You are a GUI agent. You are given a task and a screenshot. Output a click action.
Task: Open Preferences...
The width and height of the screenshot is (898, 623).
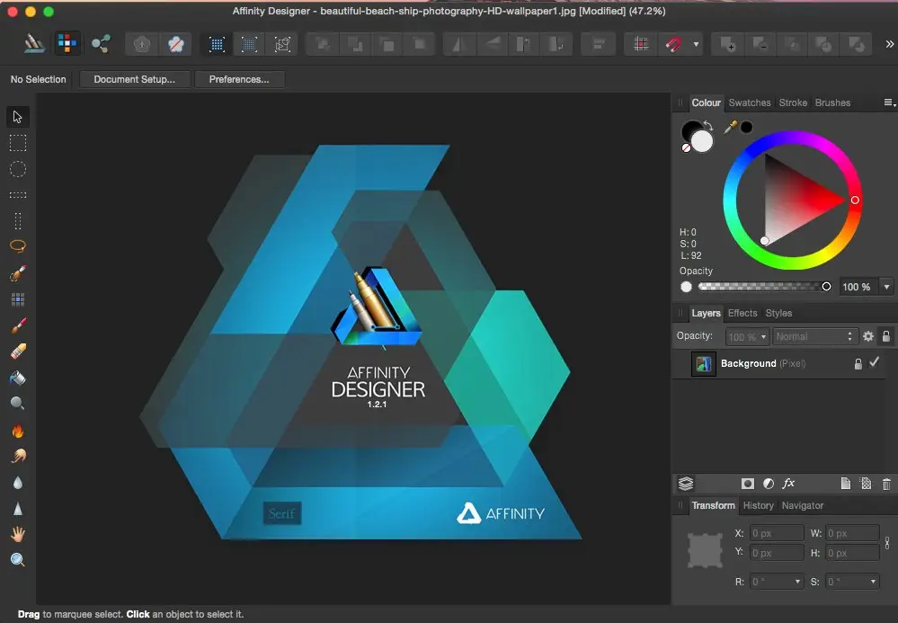click(x=239, y=79)
